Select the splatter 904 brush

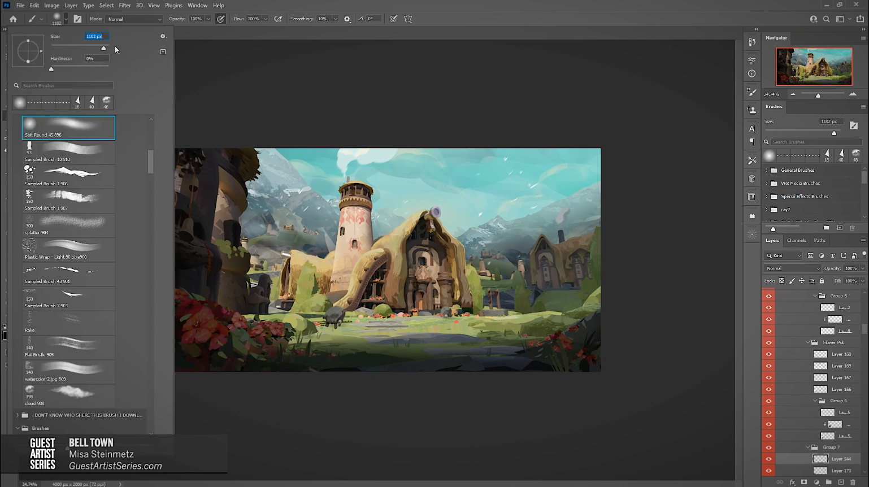[68, 225]
